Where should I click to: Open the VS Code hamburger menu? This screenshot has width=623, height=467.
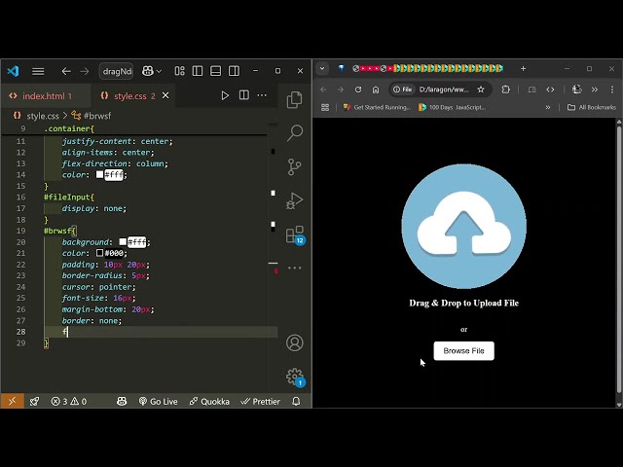tap(38, 71)
